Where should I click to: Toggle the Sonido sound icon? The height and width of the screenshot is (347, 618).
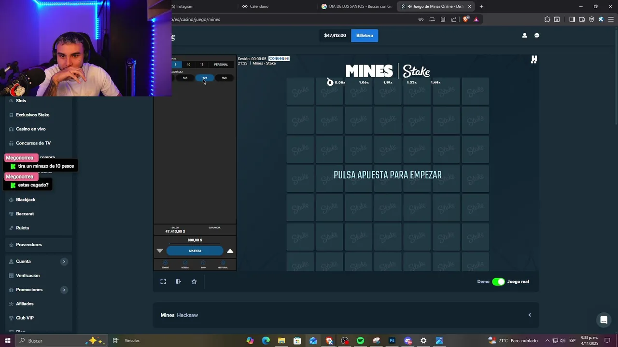tap(166, 264)
